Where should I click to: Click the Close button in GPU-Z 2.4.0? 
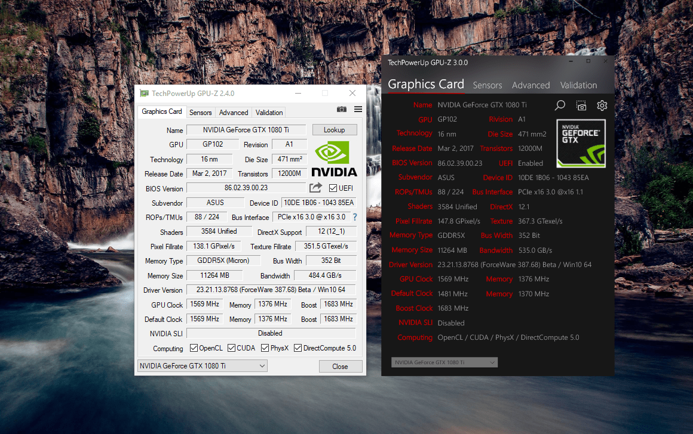coord(341,367)
